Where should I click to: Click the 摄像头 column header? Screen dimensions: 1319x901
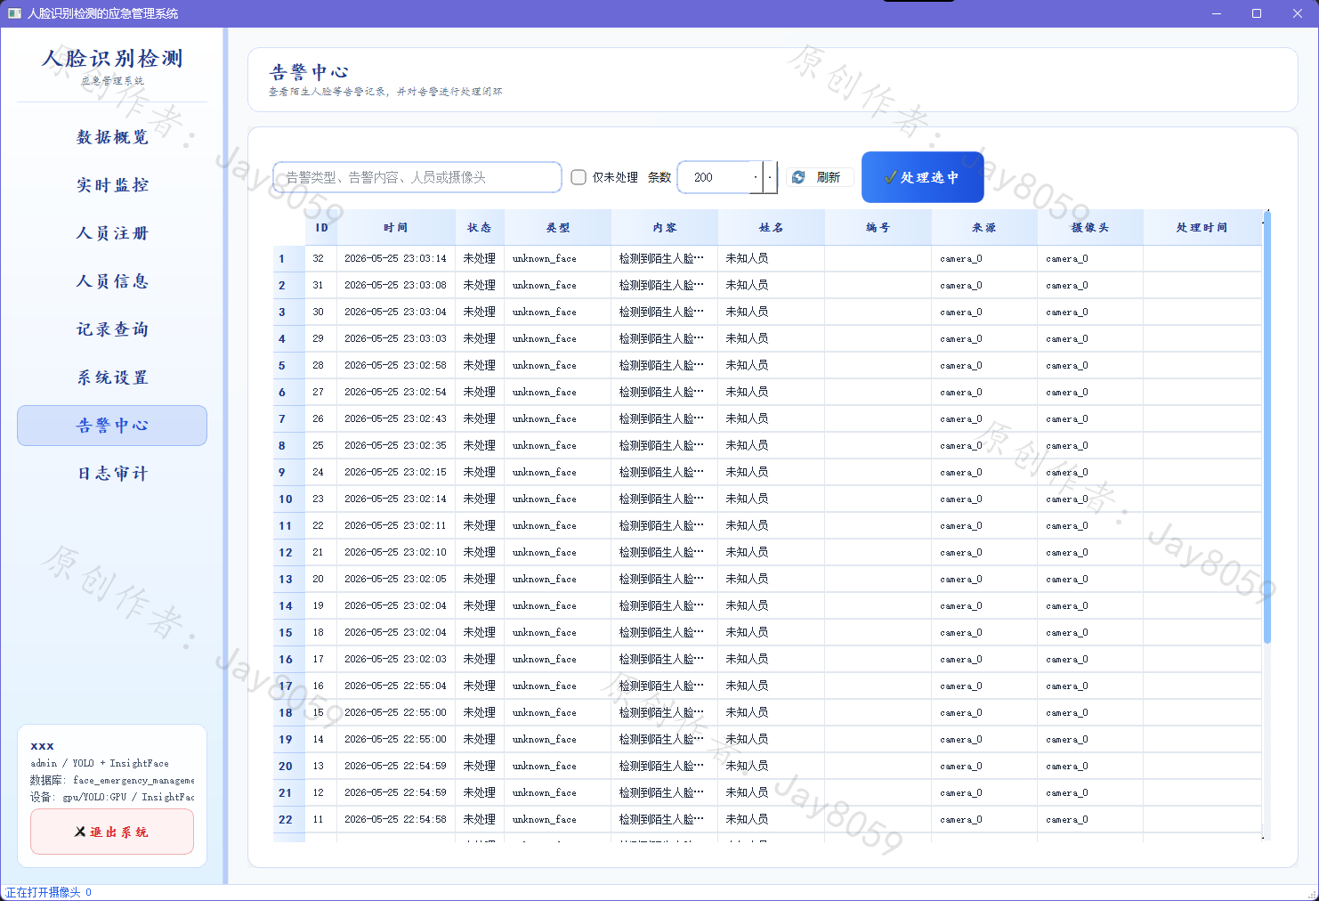click(1090, 228)
